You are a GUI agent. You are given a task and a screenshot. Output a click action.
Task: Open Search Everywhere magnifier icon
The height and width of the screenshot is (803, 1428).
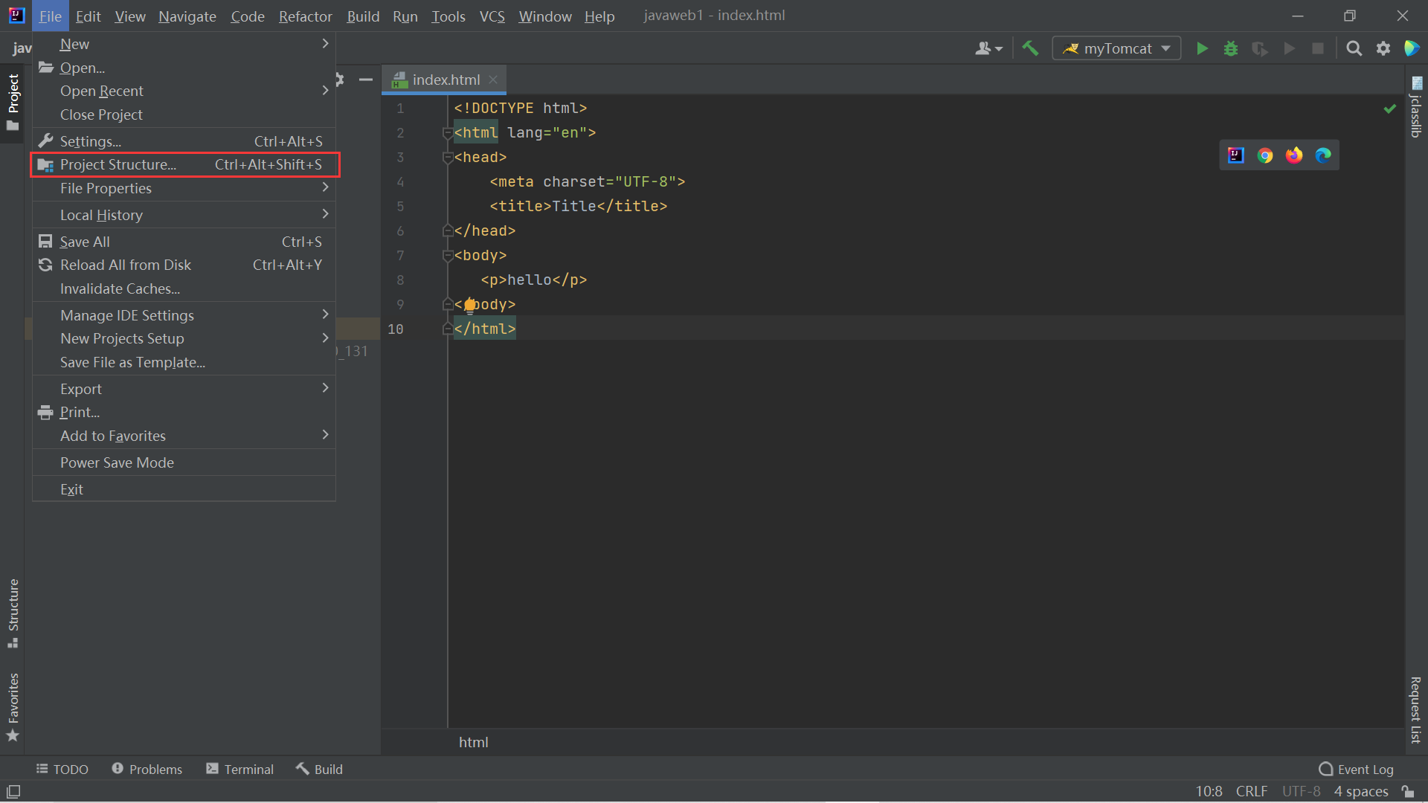[x=1354, y=48]
